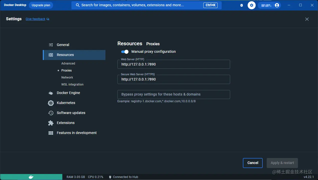Open Features in development section
The image size is (318, 180).
pos(74,133)
